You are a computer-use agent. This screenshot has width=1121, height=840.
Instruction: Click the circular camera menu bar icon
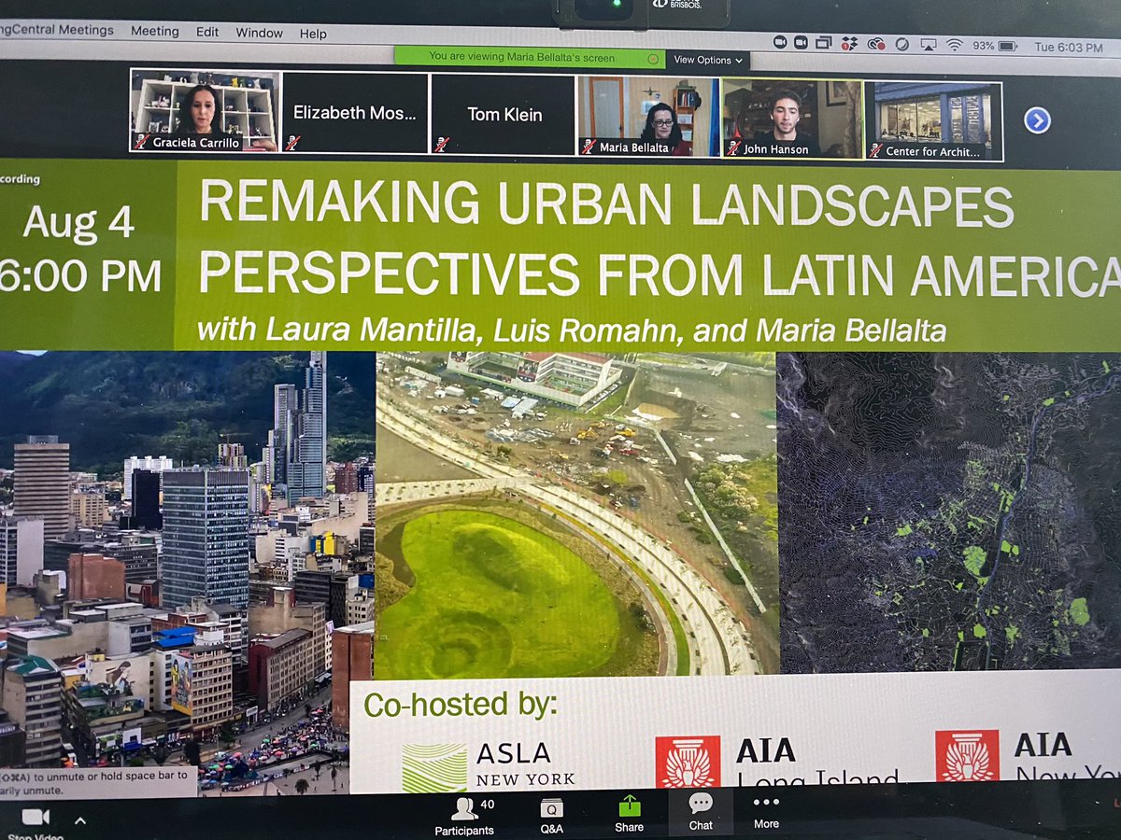click(779, 42)
